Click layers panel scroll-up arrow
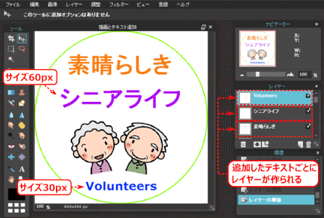The image size is (324, 218). click(x=316, y=93)
